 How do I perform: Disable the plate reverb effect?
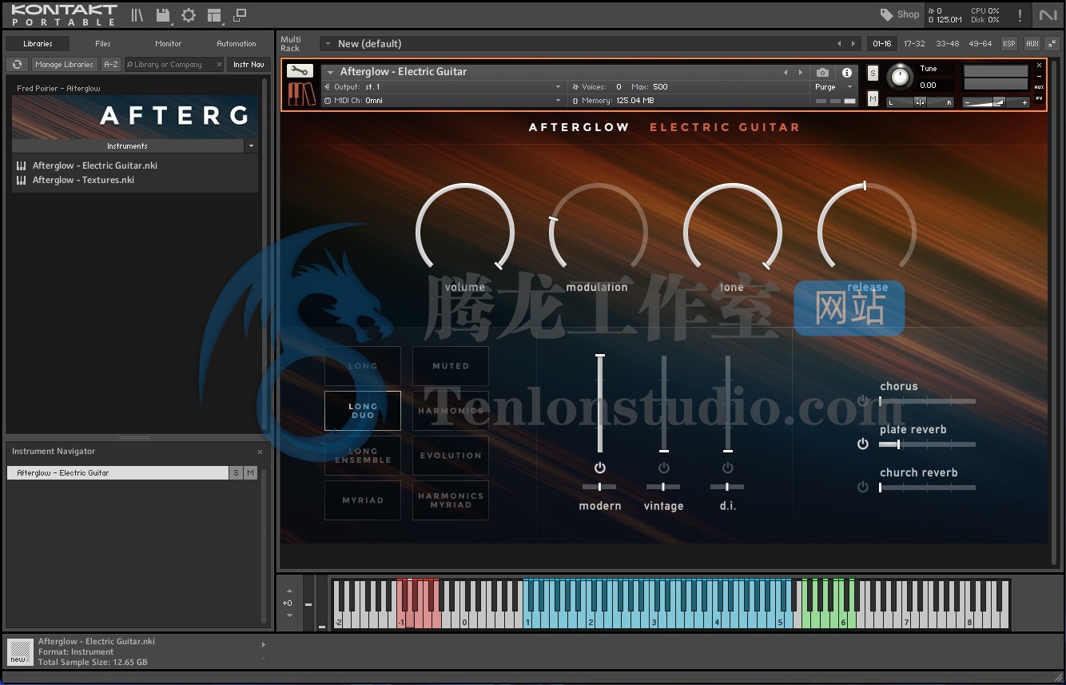pyautogui.click(x=862, y=444)
